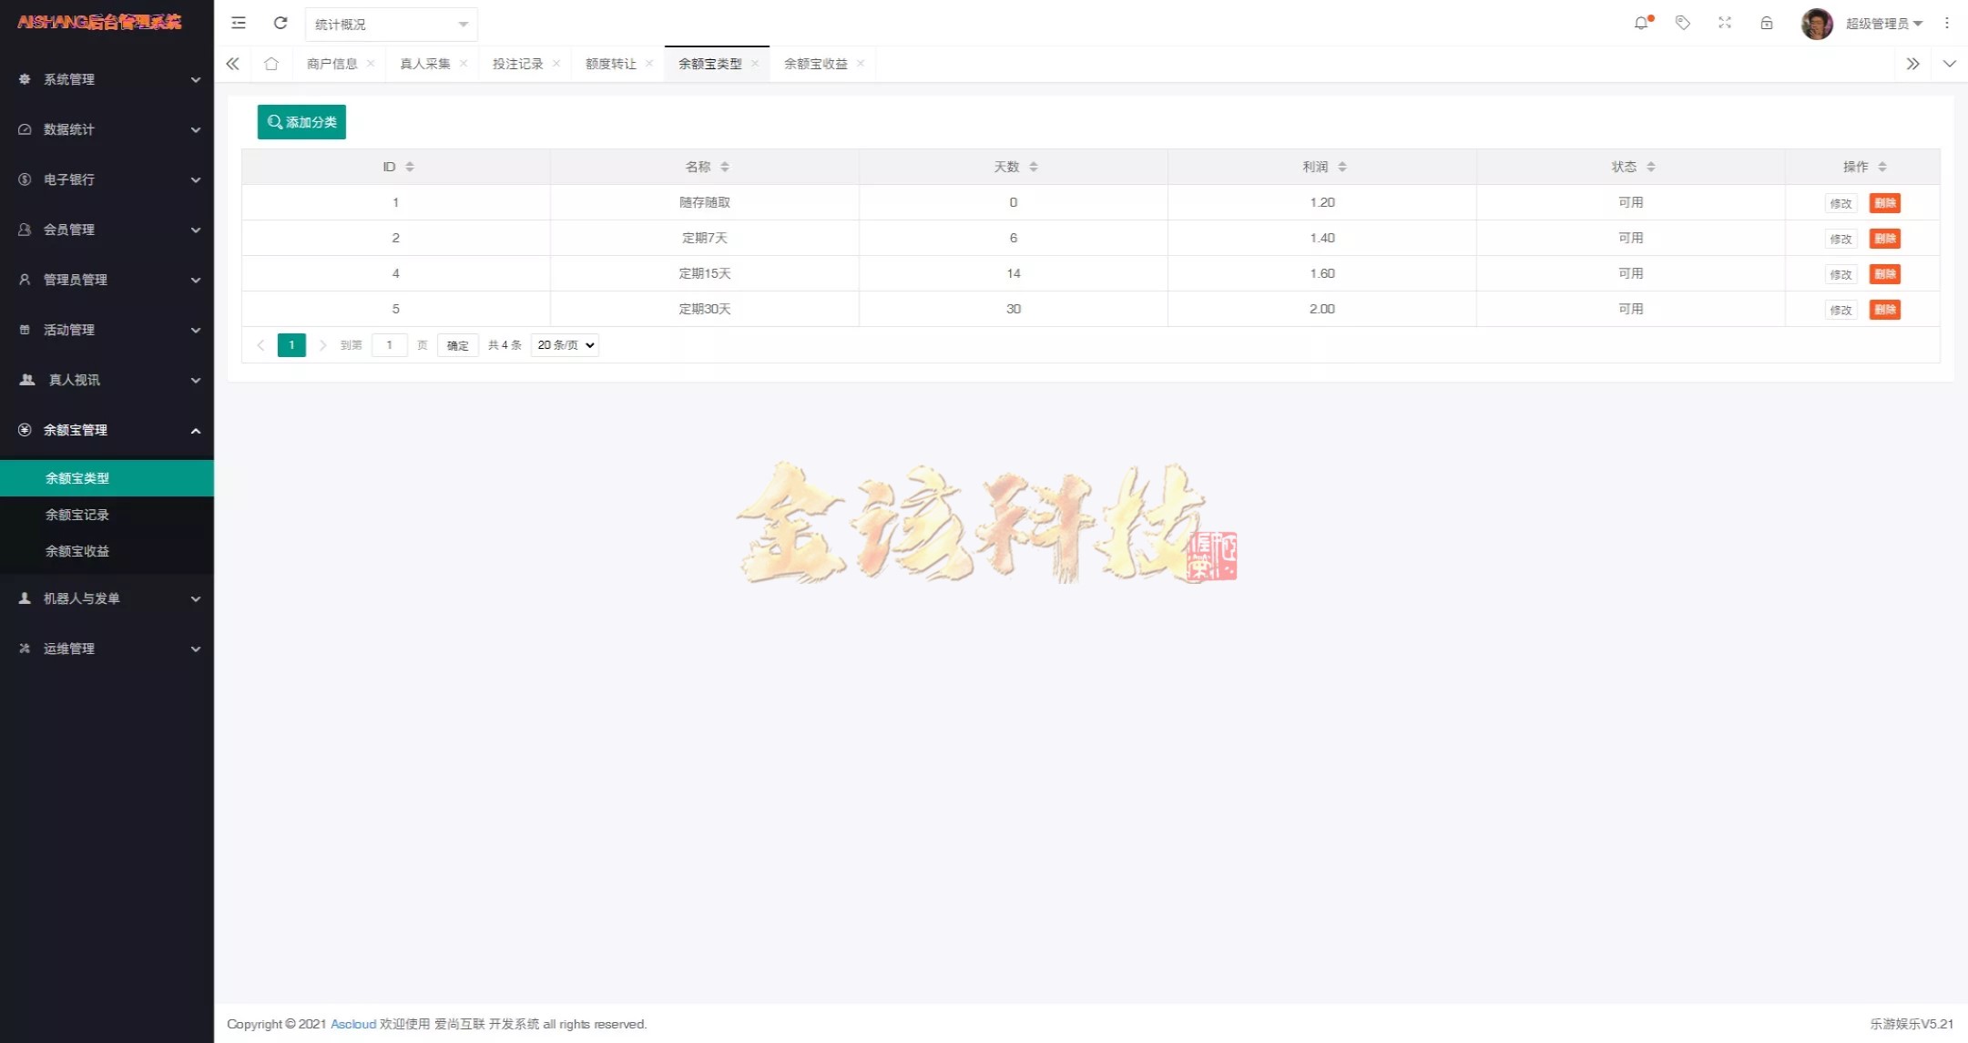Collapse the sidebar with the hamburger icon
1968x1043 pixels.
pos(239,23)
